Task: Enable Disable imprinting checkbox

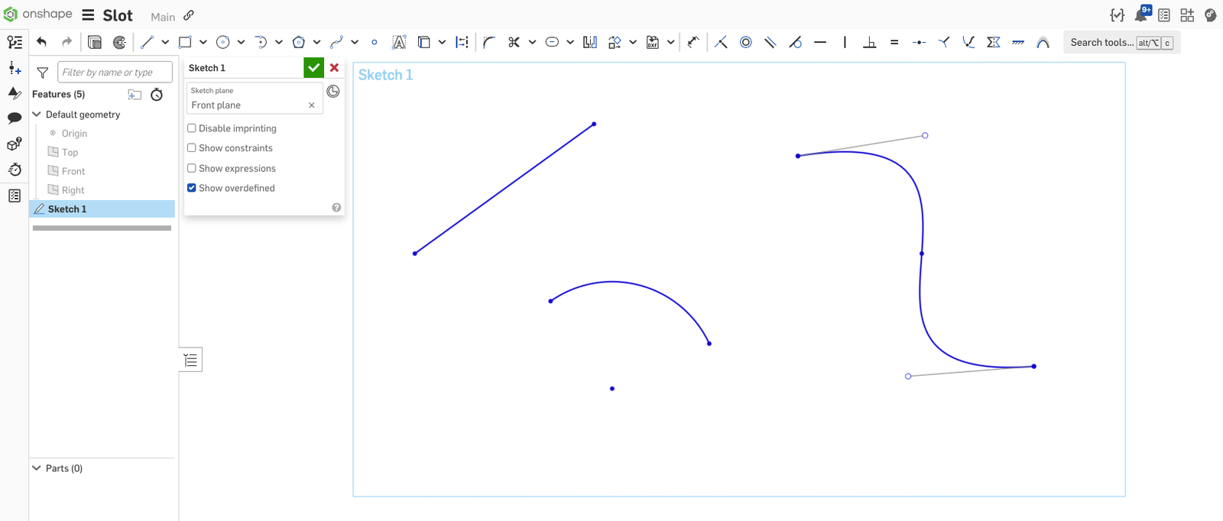Action: tap(192, 128)
